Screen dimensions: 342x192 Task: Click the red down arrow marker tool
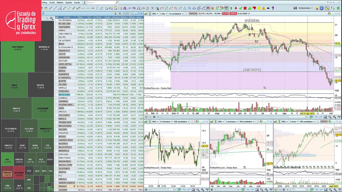tap(236, 8)
